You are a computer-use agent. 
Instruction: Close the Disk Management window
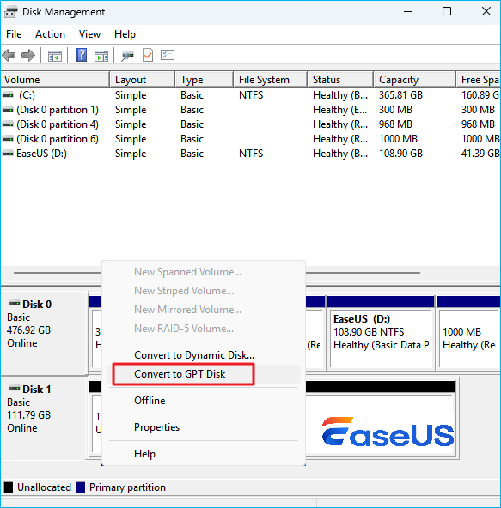(486, 12)
